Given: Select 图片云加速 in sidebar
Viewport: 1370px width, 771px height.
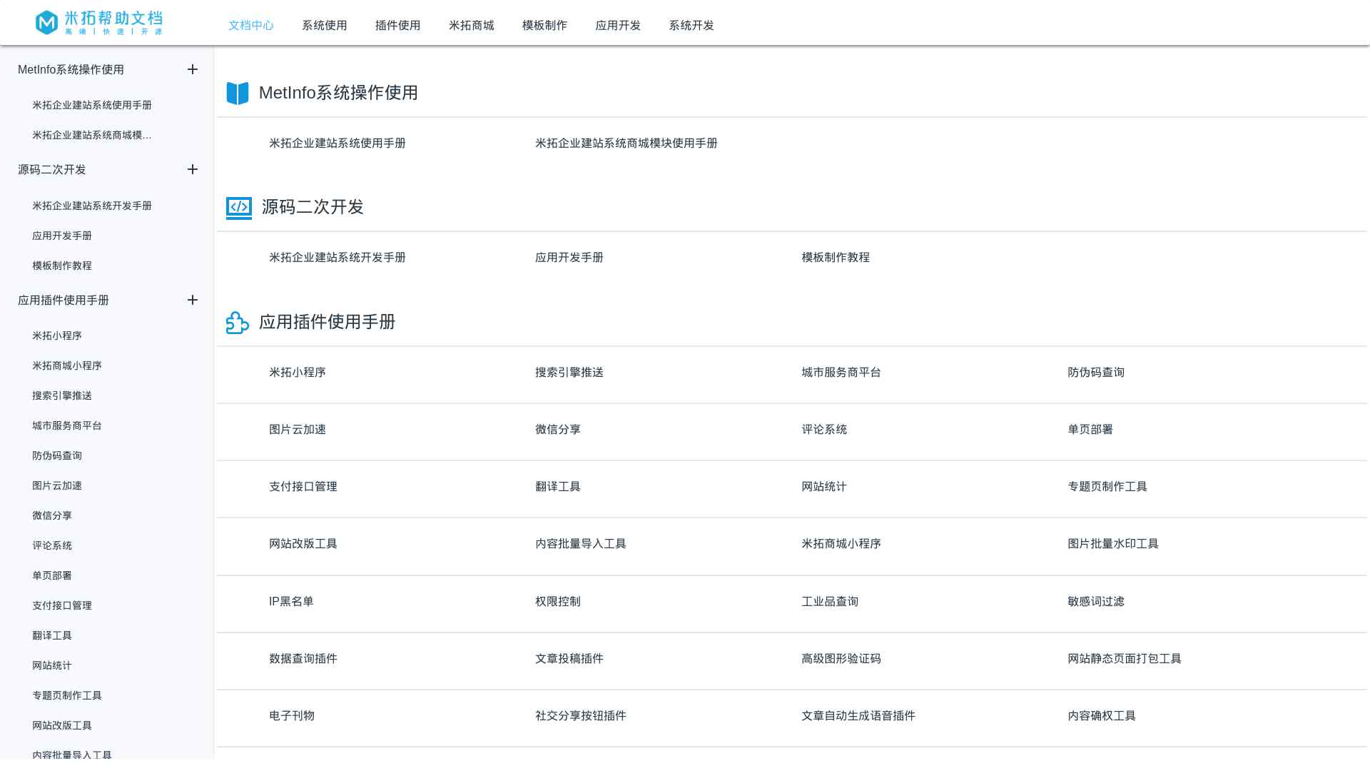Looking at the screenshot, I should (57, 485).
